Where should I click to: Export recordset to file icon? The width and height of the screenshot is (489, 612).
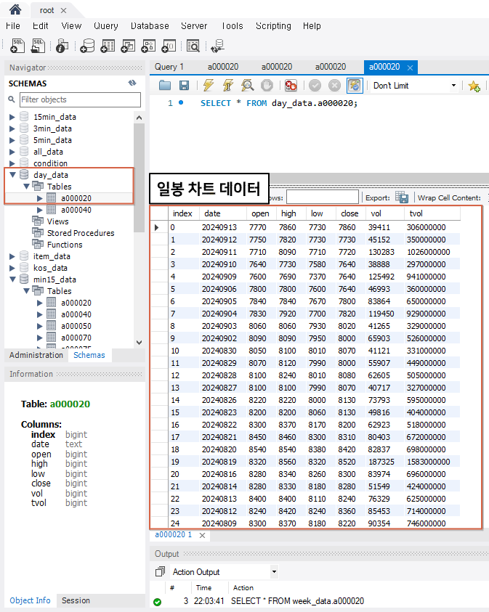(x=402, y=197)
